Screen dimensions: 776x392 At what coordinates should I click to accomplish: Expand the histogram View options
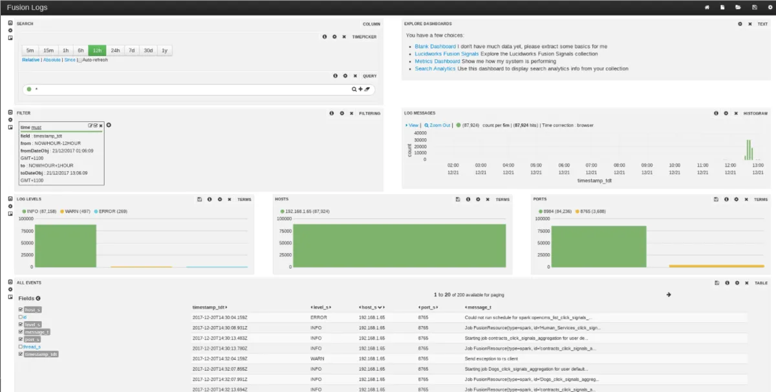(412, 125)
